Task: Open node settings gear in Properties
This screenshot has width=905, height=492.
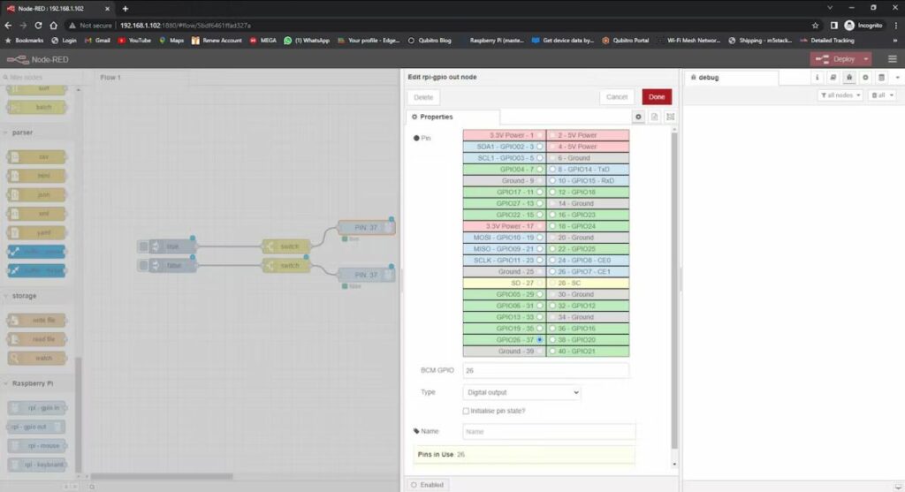Action: pyautogui.click(x=638, y=117)
